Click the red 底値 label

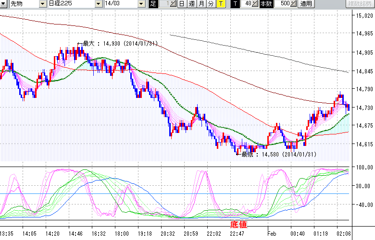tap(238, 224)
